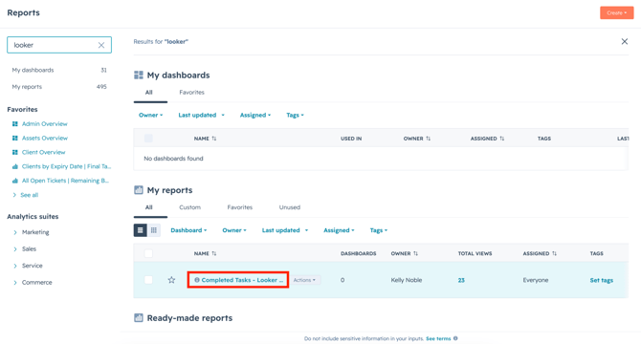The height and width of the screenshot is (344, 641).
Task: Open reports Tags filter dropdown
Action: coord(379,230)
